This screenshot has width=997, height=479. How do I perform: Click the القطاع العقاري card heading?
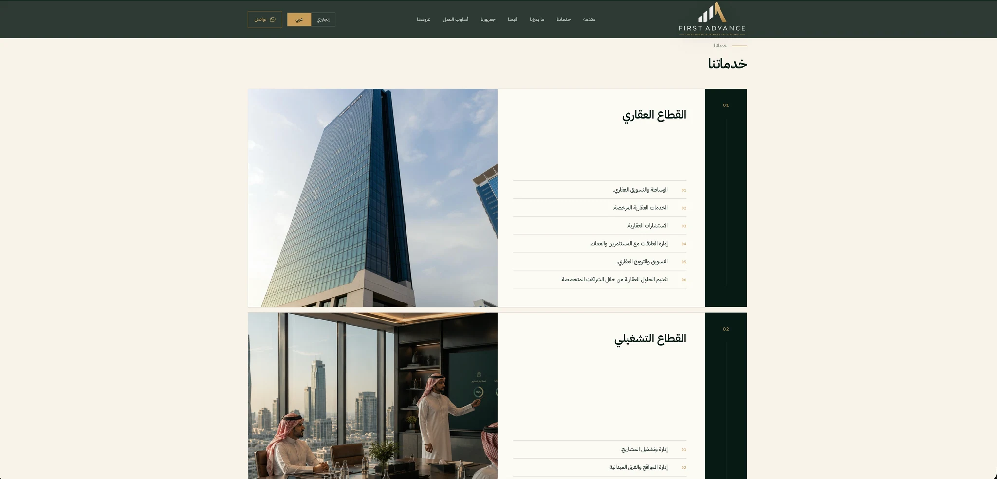[654, 115]
